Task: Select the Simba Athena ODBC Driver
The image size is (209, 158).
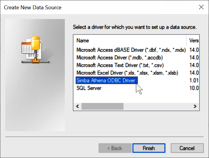Action: [x=106, y=80]
